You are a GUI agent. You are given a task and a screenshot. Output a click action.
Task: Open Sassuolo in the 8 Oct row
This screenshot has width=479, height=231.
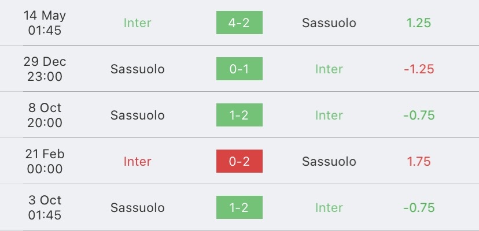click(138, 115)
